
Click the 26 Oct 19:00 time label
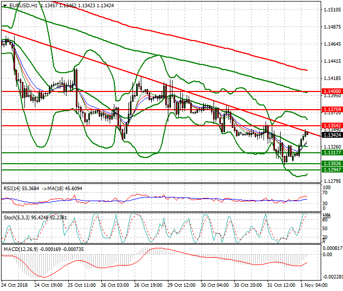pos(148,285)
